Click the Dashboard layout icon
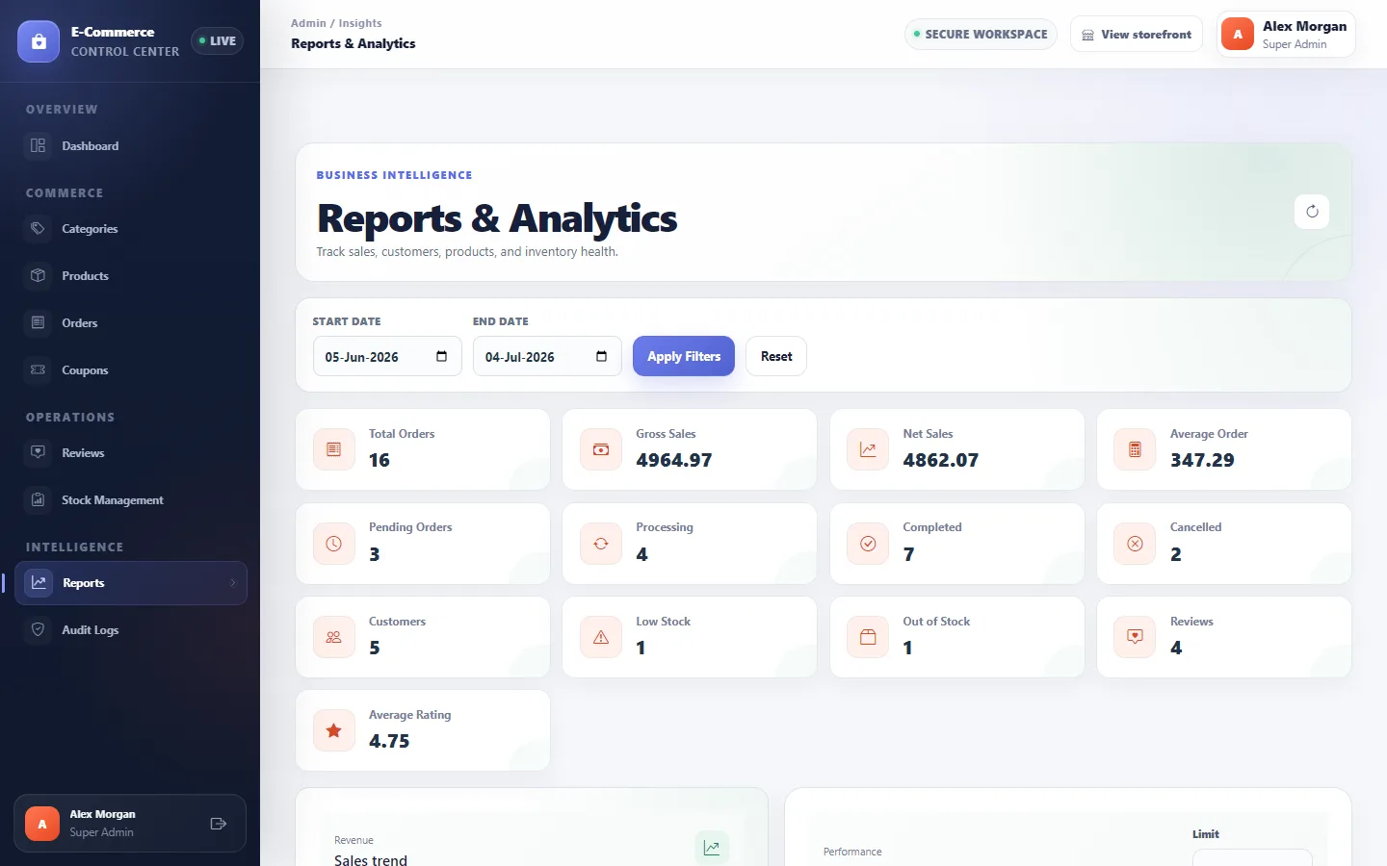 pyautogui.click(x=39, y=145)
